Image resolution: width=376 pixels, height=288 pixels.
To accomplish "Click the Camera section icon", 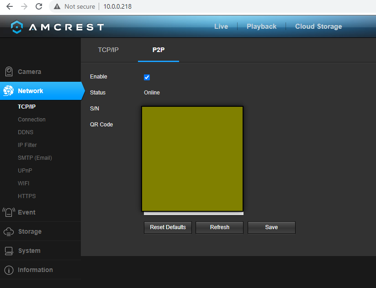I will click(x=9, y=71).
